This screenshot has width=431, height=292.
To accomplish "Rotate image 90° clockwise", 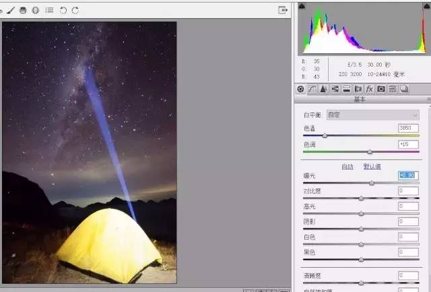I will point(75,11).
